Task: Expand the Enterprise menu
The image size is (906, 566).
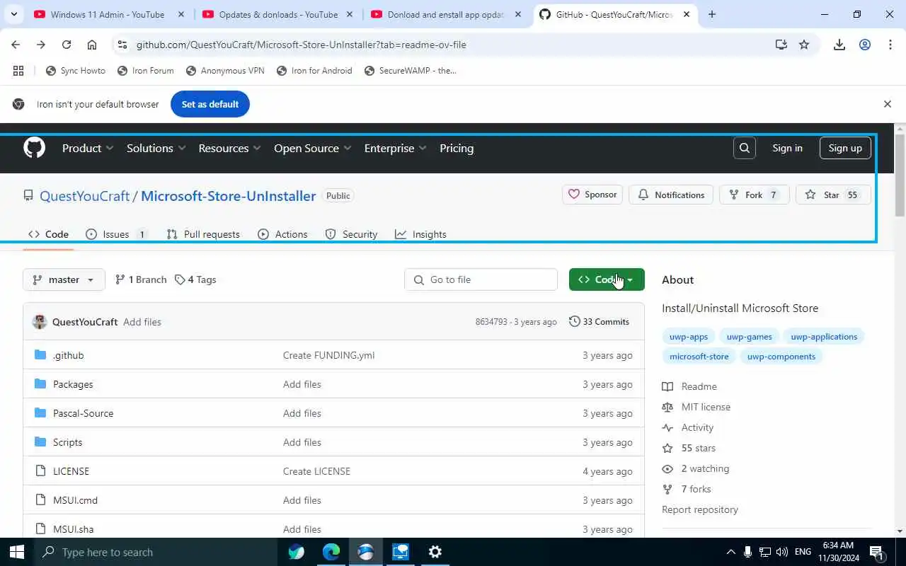Action: click(395, 148)
